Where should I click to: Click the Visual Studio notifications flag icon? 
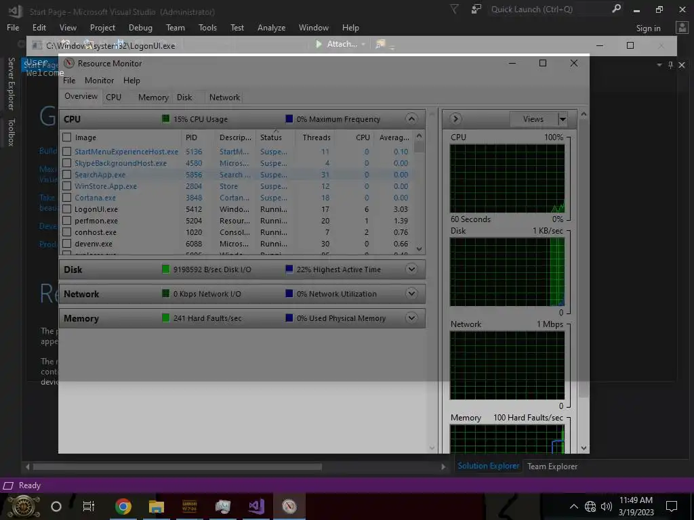[x=454, y=9]
